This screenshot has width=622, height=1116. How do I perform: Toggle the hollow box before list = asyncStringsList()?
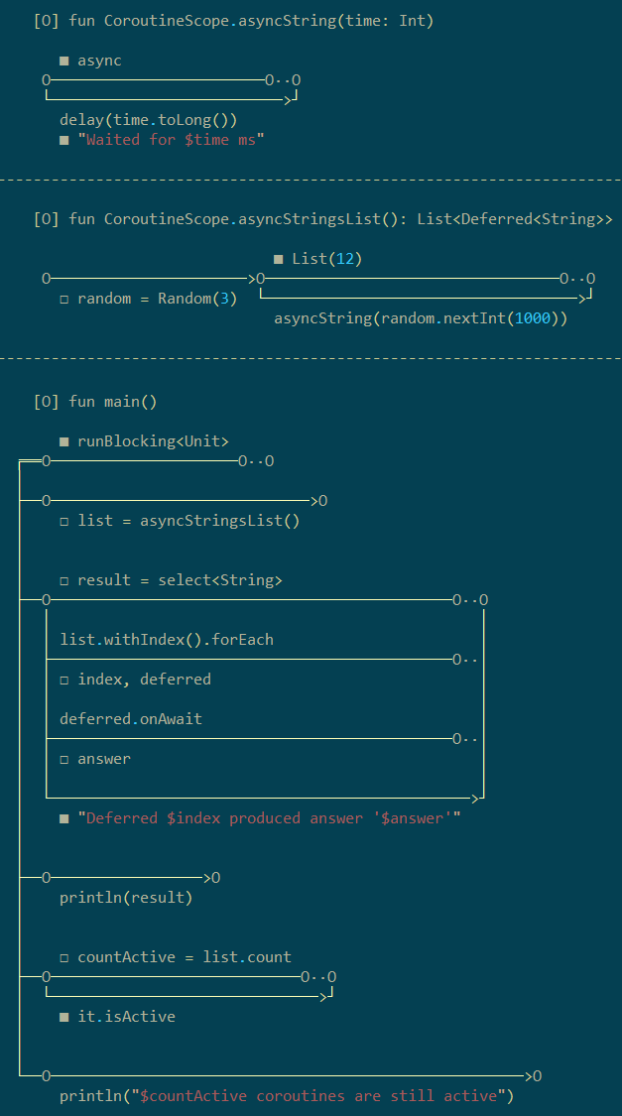tap(64, 521)
